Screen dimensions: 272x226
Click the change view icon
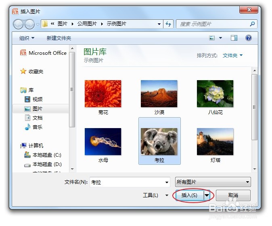coord(212,38)
